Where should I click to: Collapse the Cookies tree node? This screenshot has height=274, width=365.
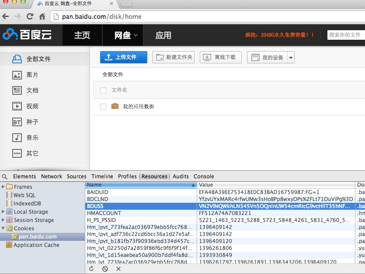click(3, 228)
